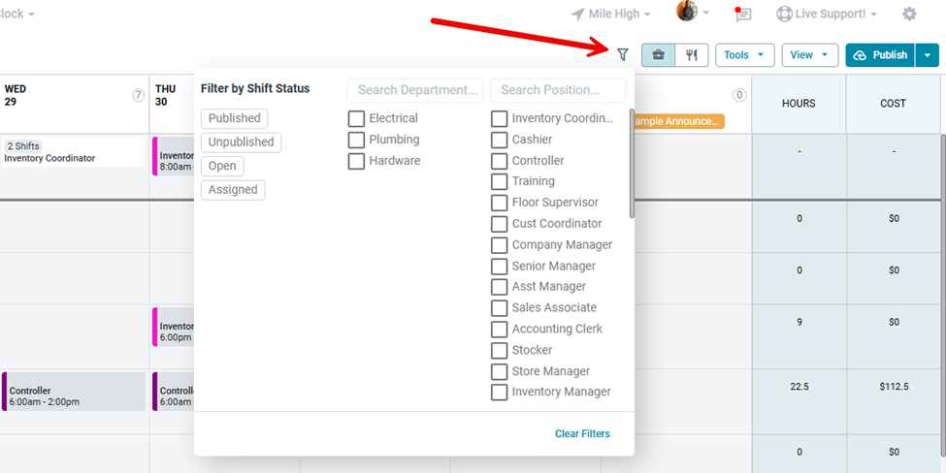Click the Mile High location arrow icon
This screenshot has height=473, width=946.
[578, 14]
